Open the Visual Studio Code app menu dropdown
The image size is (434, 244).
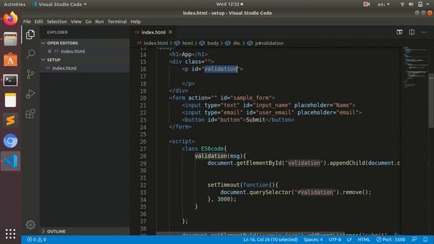pos(60,4)
